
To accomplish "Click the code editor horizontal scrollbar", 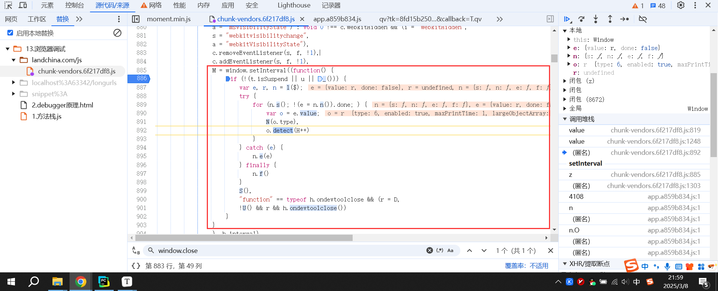I will [x=244, y=238].
